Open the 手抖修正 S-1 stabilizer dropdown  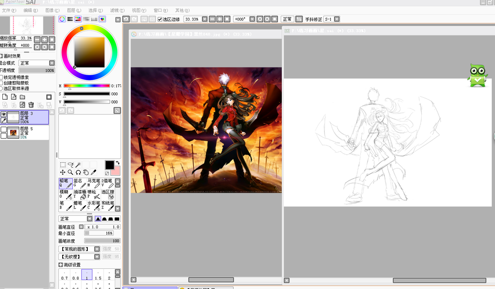(337, 19)
